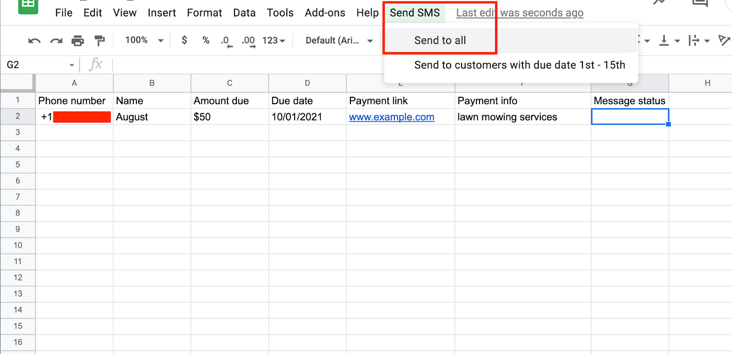Increase decimal places icon

coord(248,41)
